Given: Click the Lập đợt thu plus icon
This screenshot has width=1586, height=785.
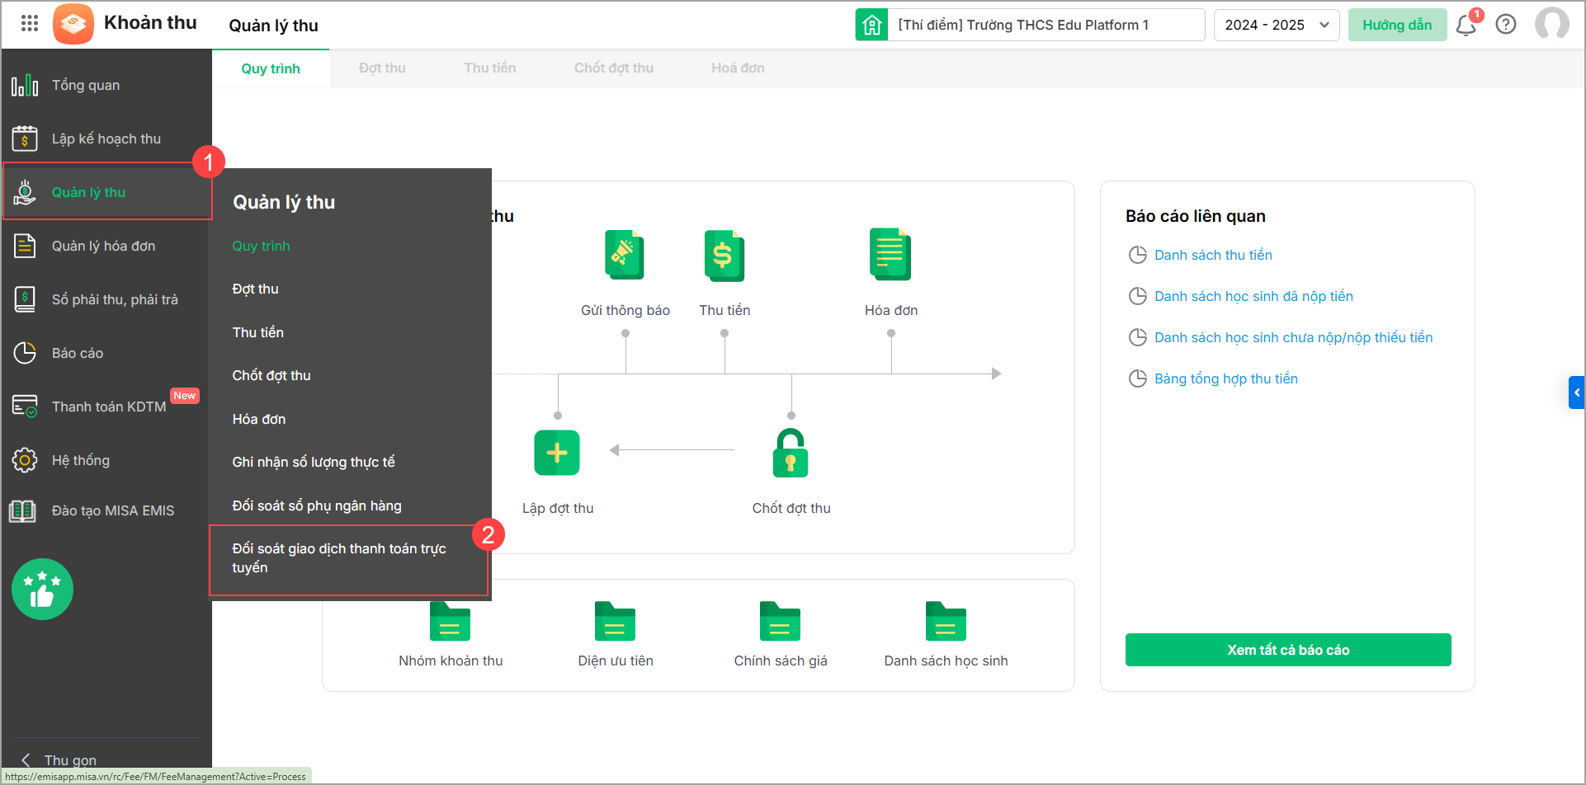Looking at the screenshot, I should tap(557, 453).
